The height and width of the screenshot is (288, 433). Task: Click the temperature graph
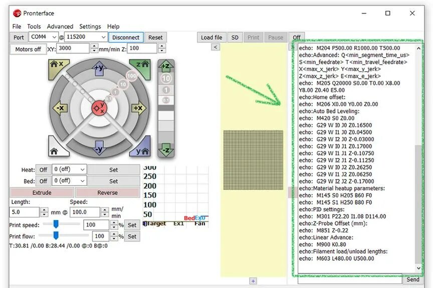[x=175, y=196]
